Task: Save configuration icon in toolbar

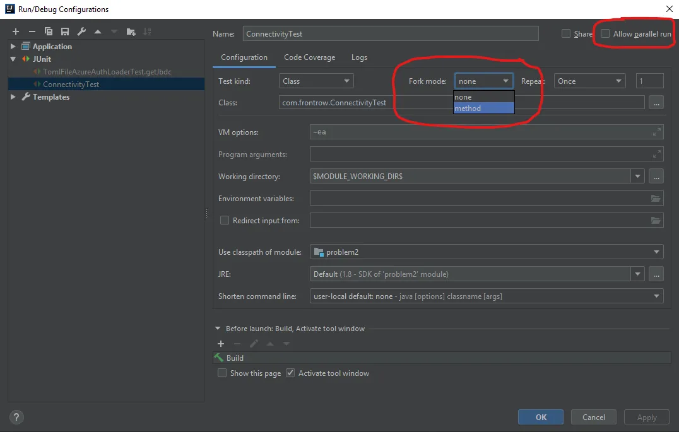Action: [x=65, y=32]
